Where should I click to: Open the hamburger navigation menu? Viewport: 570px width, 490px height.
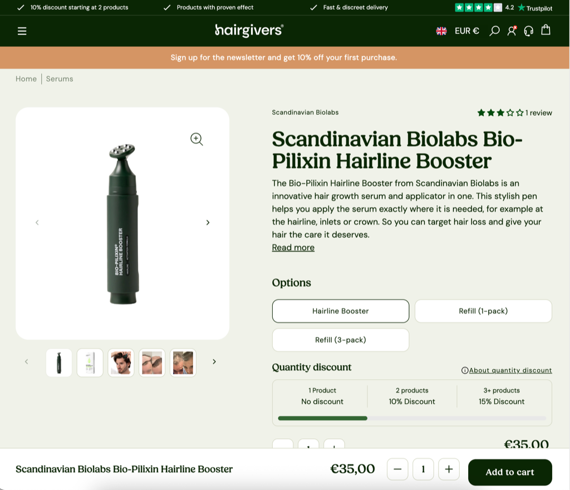click(22, 31)
